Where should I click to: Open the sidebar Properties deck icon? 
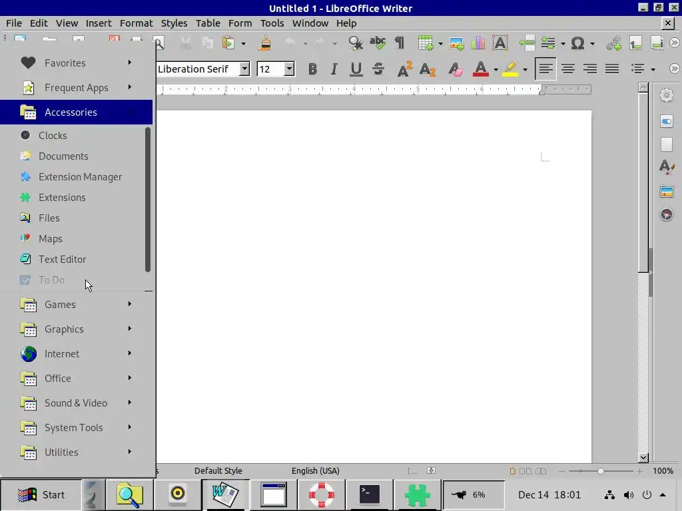click(x=666, y=121)
